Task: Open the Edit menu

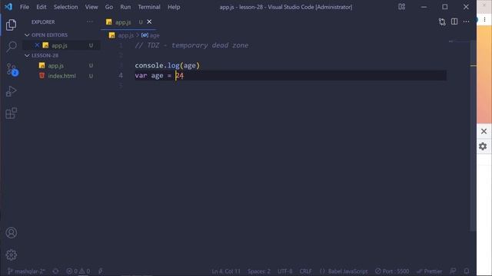Action: click(41, 7)
